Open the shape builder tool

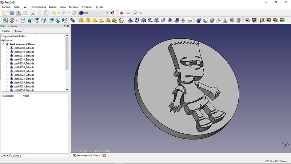click(121, 20)
